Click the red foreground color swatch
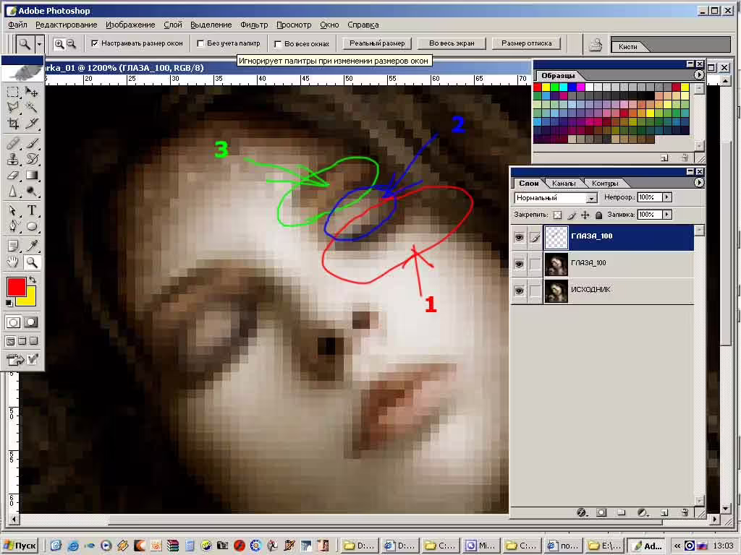 [16, 286]
